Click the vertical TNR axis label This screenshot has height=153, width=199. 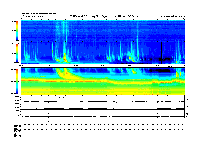click(20, 85)
